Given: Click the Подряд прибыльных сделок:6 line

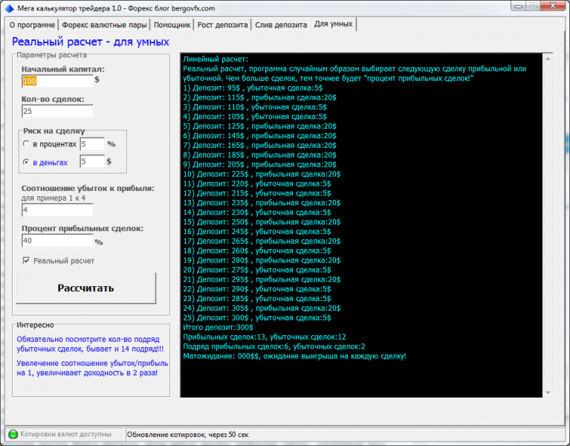Looking at the screenshot, I should (x=274, y=346).
